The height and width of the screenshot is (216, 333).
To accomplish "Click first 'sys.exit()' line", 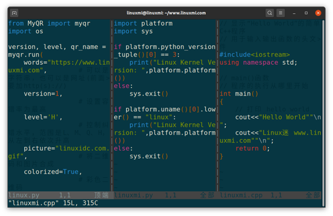I will [149, 94].
